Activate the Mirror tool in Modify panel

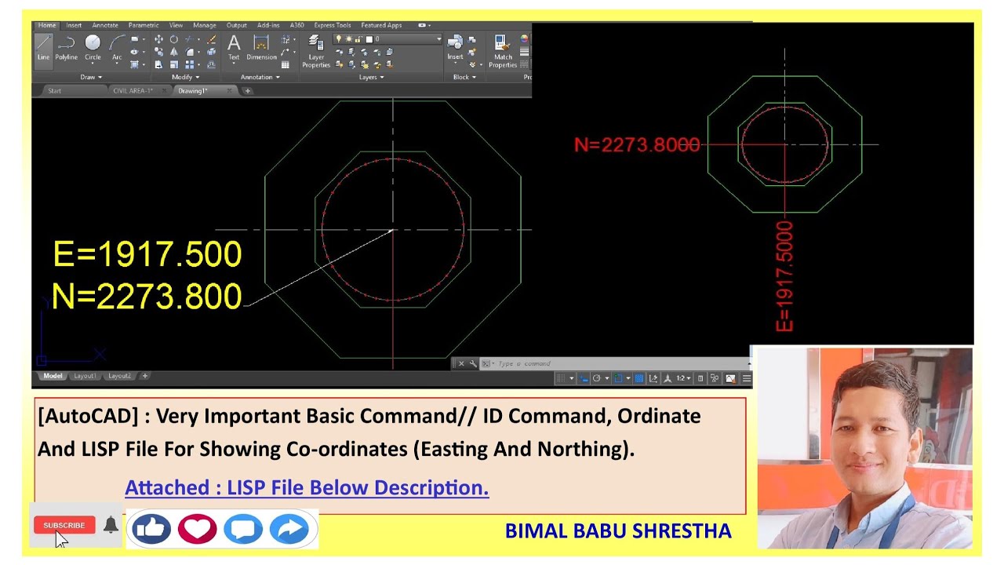point(173,52)
